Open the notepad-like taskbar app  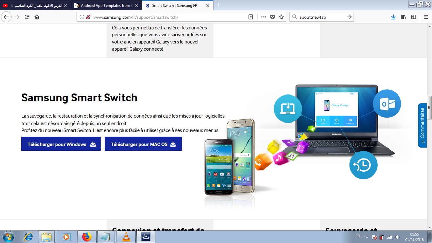[106, 237]
